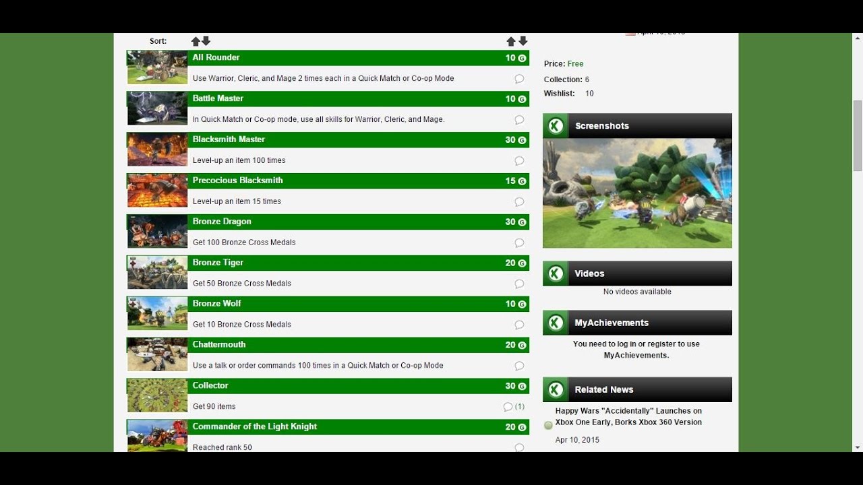The width and height of the screenshot is (863, 485).
Task: Sort achievements ascending using left up arrow
Action: click(x=196, y=41)
